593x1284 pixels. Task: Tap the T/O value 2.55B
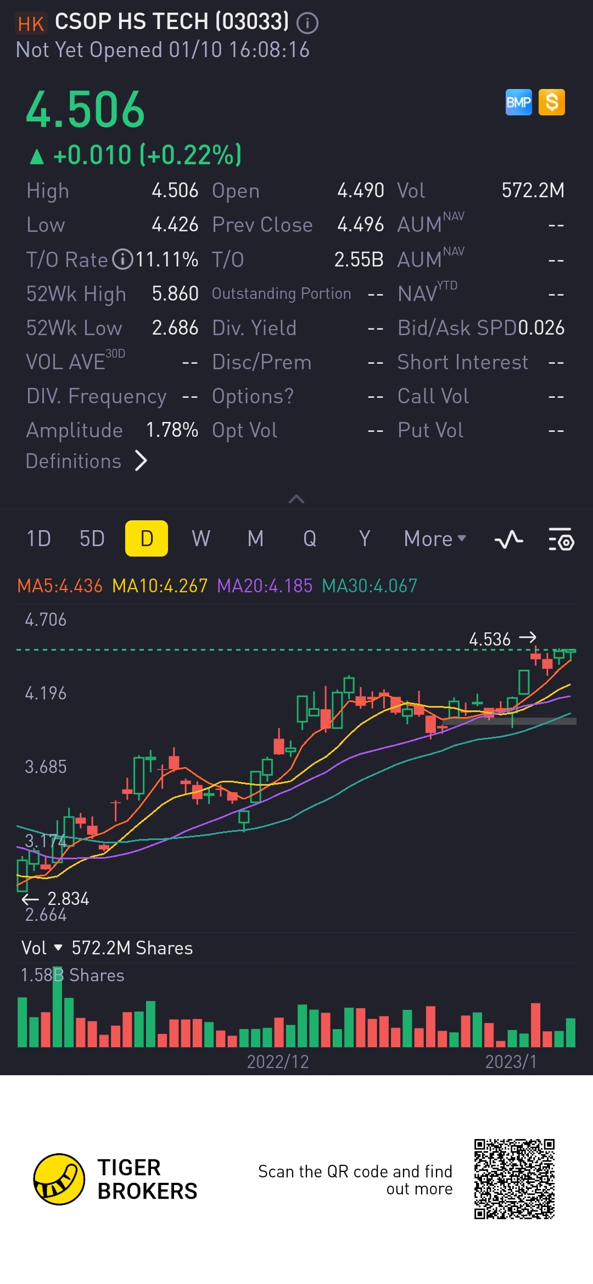[359, 259]
